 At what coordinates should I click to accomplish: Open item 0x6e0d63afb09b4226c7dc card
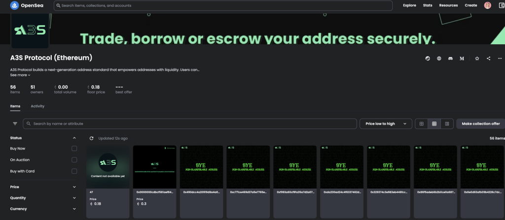click(482, 182)
